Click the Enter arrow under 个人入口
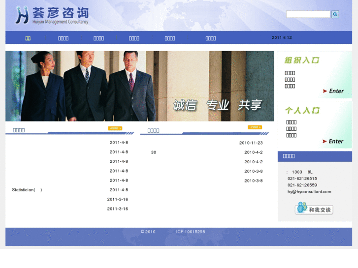Viewport: 358px width, 268px height. point(333,142)
